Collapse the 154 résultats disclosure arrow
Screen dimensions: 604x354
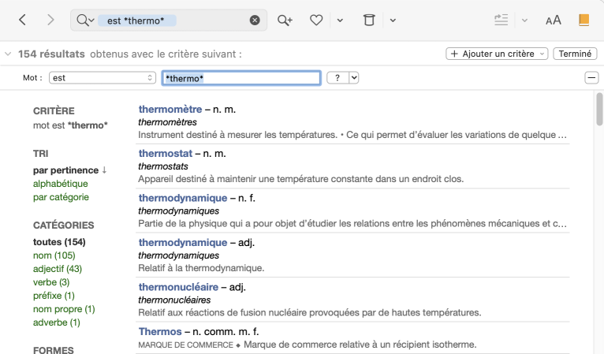pyautogui.click(x=8, y=54)
